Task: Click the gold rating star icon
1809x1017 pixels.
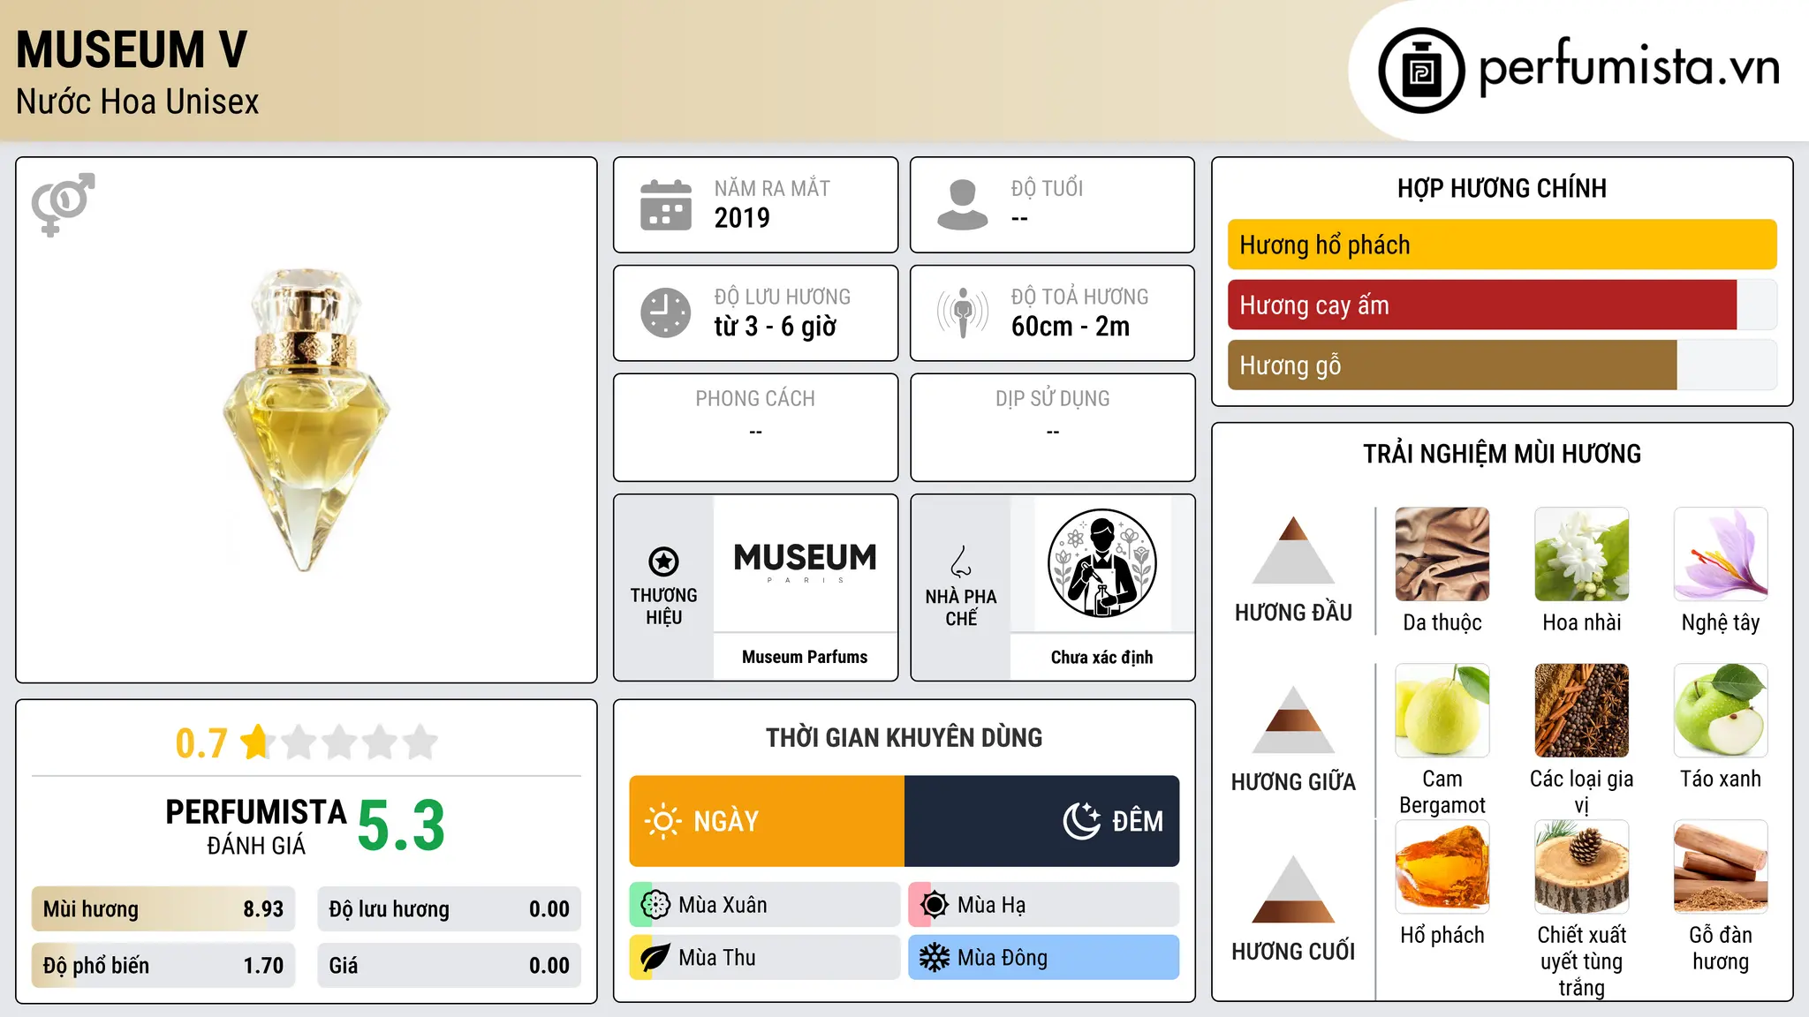Action: click(x=255, y=742)
